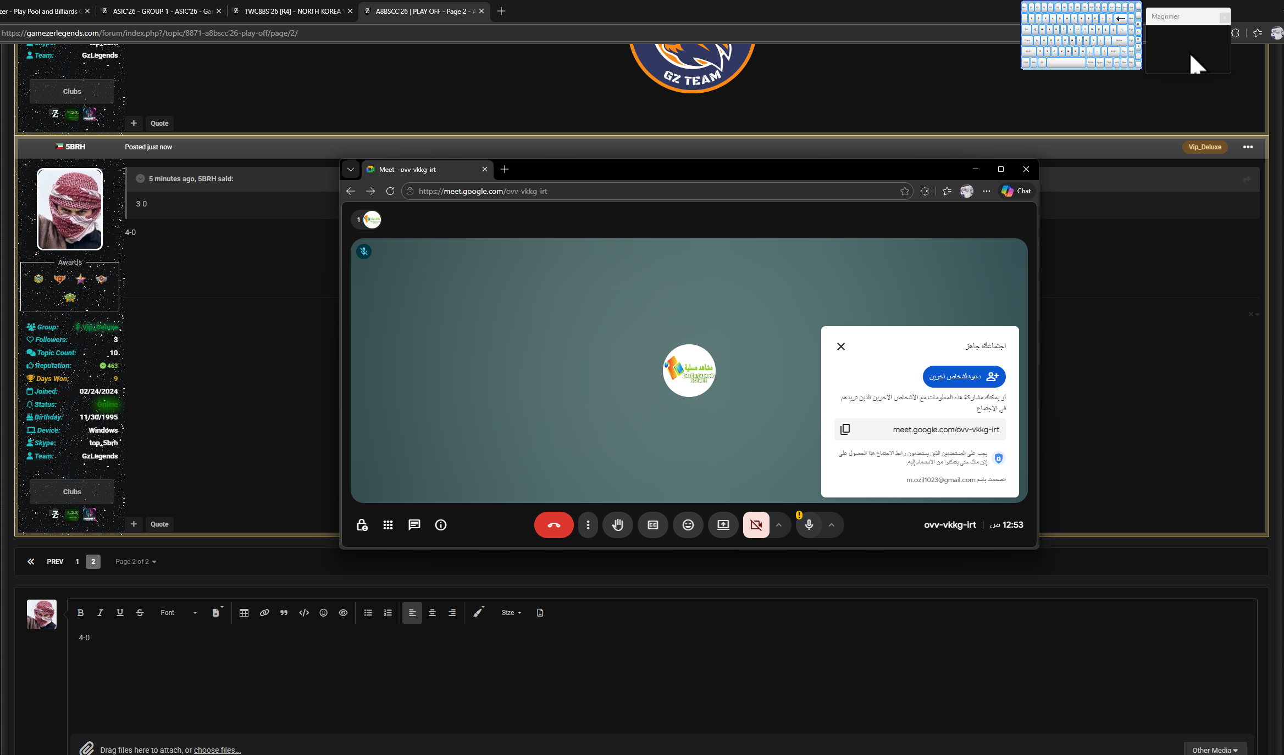Viewport: 1284px width, 755px height.
Task: Reload the Meet page
Action: tap(390, 191)
